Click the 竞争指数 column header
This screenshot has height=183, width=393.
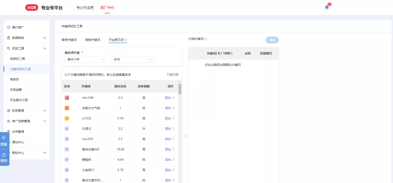tap(144, 86)
